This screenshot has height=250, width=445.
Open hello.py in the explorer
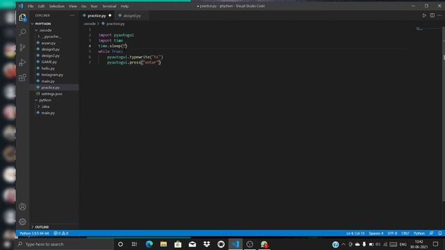point(48,68)
